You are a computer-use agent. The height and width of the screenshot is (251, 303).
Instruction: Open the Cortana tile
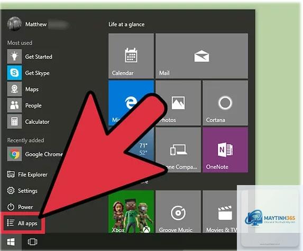(x=225, y=103)
